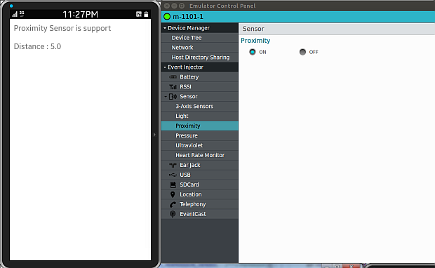The height and width of the screenshot is (268, 435).
Task: Click the Proximity heading in sensor panel
Action: (255, 41)
